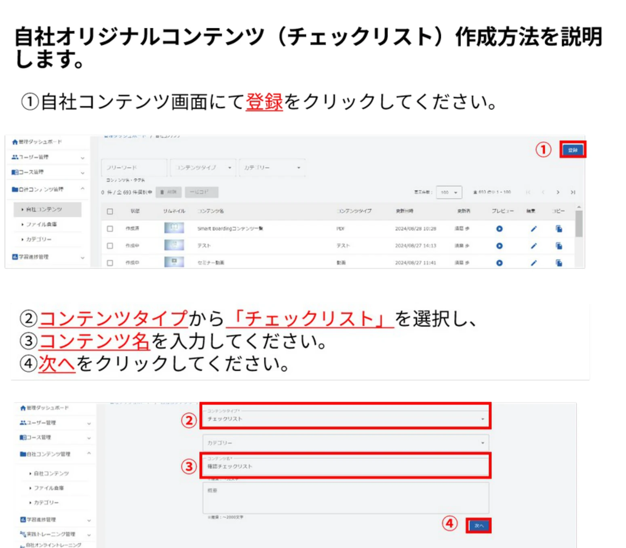Image resolution: width=626 pixels, height=548 pixels.
Task: Open the コンテンツタイプ filter dropdown above the table
Action: coord(203,168)
